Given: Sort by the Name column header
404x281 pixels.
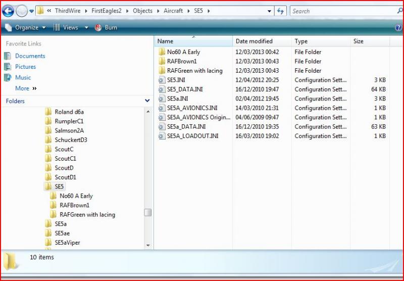Looking at the screenshot, I should 193,41.
